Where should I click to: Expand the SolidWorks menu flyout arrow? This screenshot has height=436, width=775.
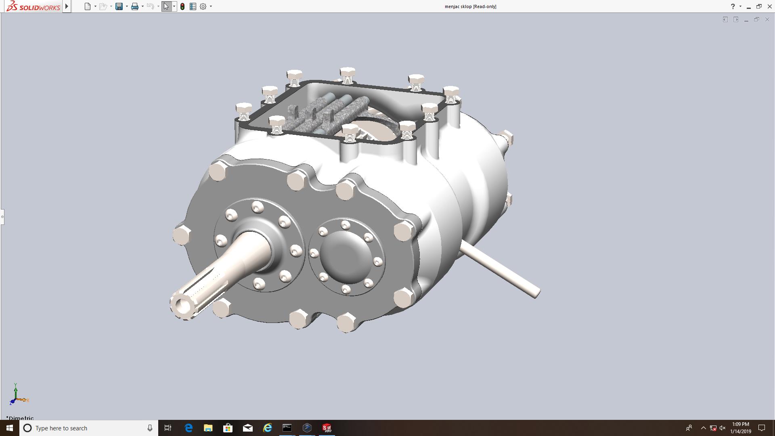pos(67,6)
